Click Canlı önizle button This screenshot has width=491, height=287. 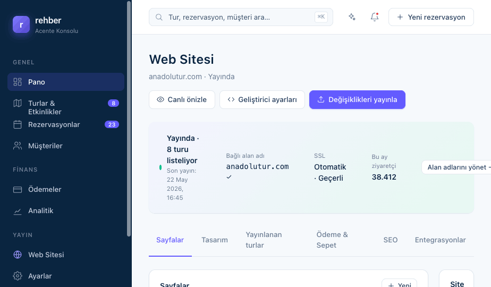click(182, 99)
